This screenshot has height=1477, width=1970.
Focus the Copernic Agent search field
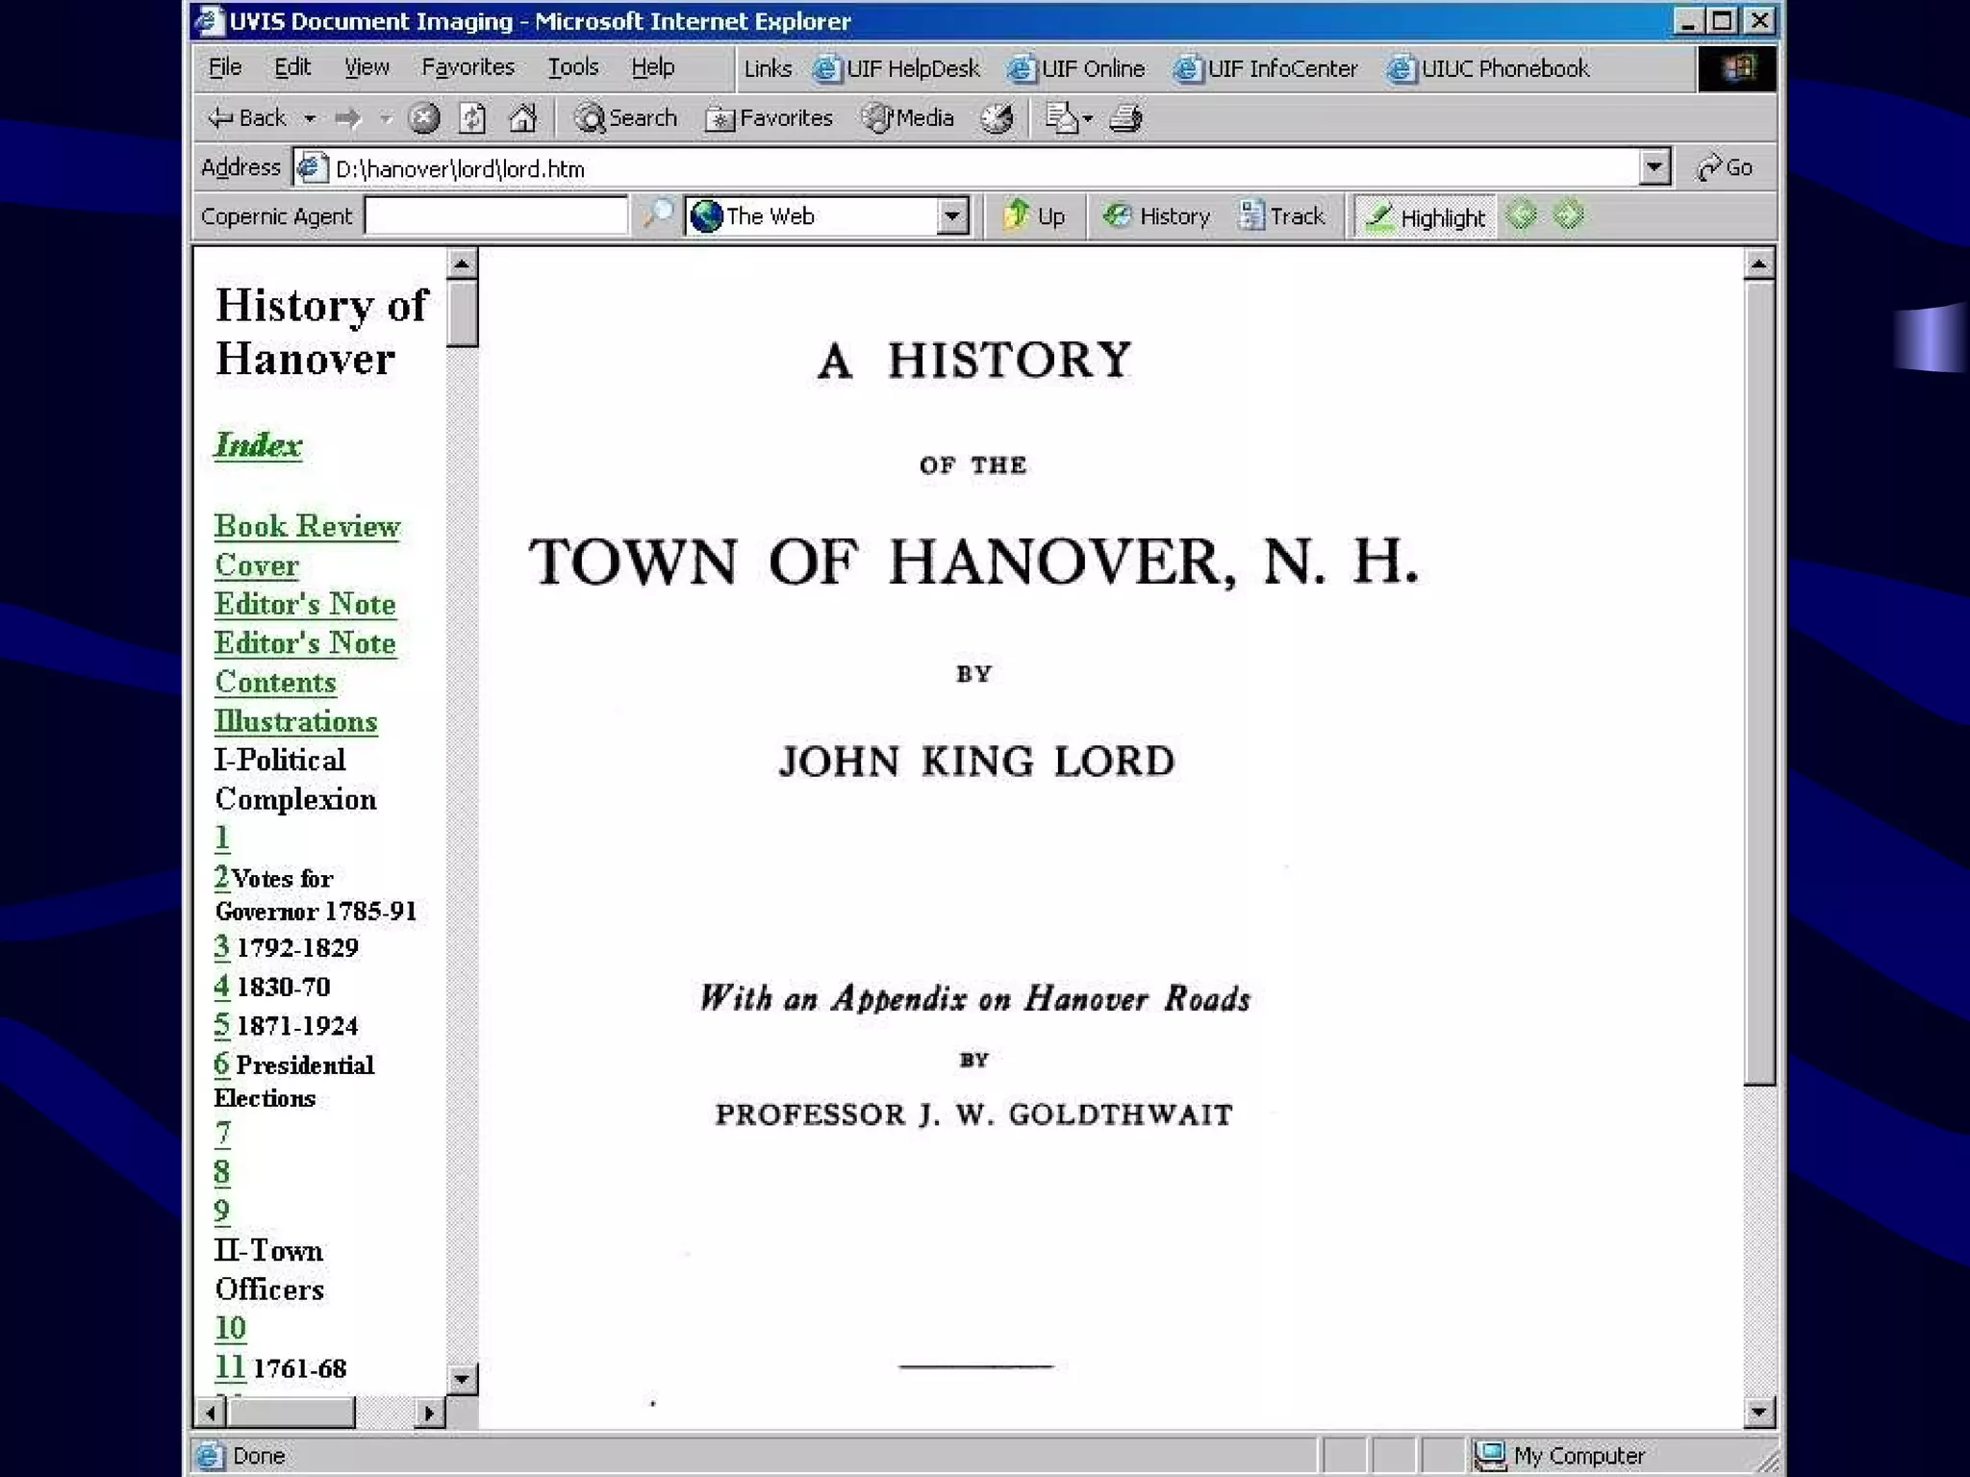[495, 215]
